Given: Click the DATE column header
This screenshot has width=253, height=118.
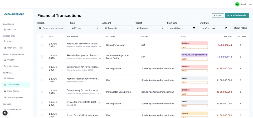Looking at the screenshot, I should coord(51,37).
